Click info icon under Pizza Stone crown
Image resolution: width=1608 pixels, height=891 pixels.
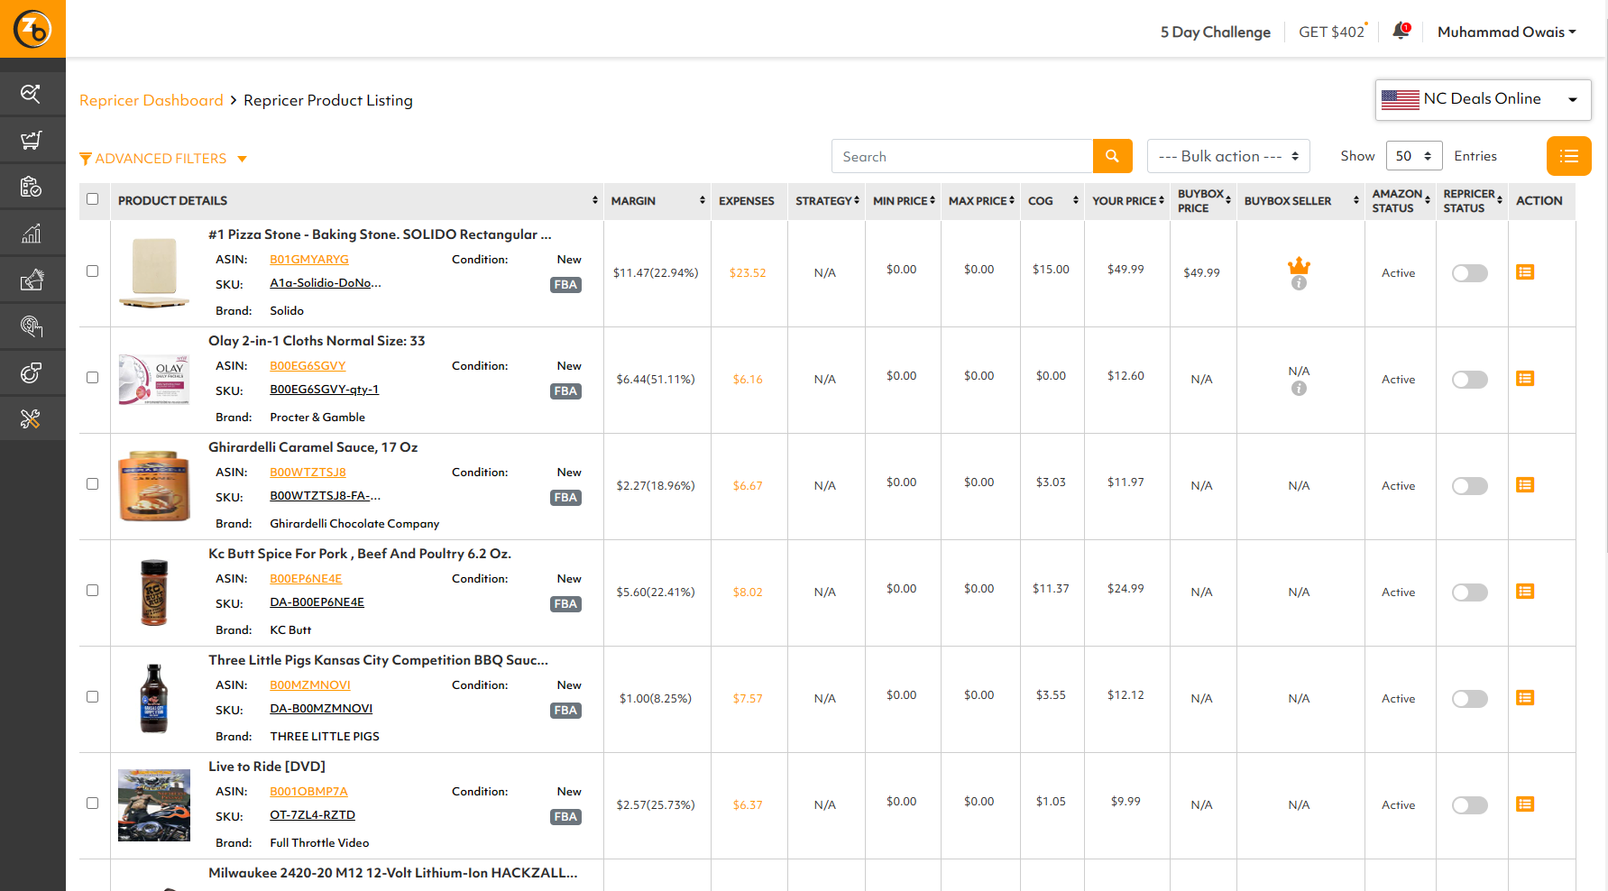click(x=1299, y=283)
